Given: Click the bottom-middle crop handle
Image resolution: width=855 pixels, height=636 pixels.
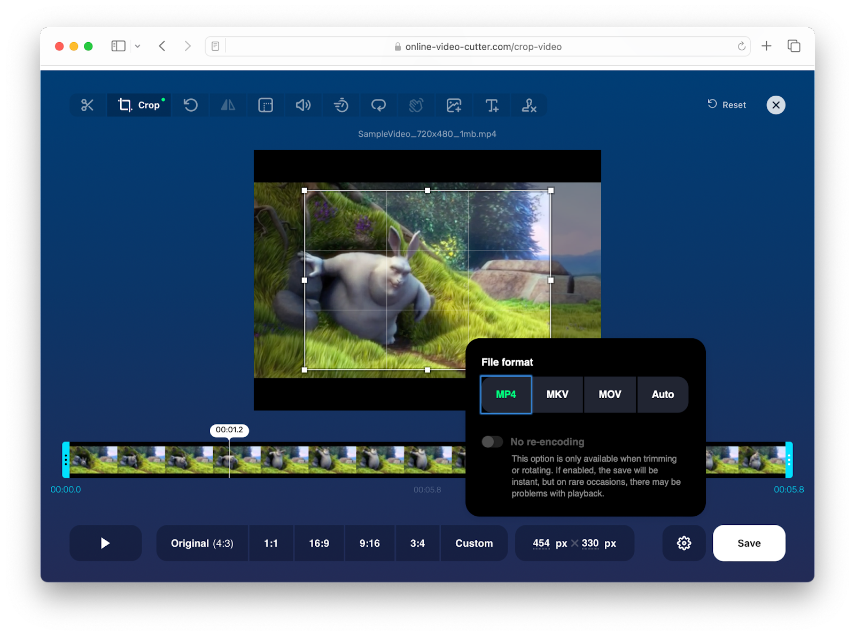Looking at the screenshot, I should [428, 370].
